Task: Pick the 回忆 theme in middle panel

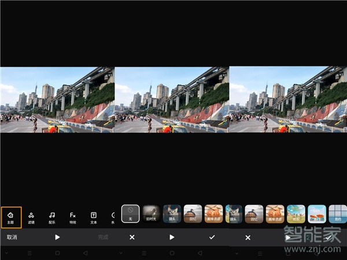Action: coord(193,214)
